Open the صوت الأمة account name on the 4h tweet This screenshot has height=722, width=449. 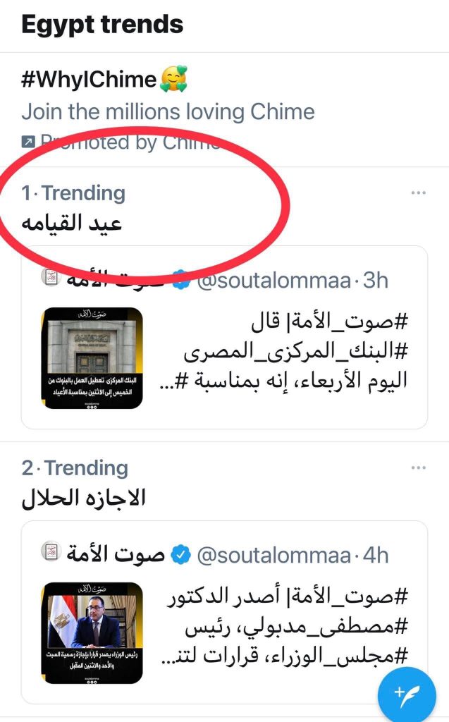click(x=116, y=555)
